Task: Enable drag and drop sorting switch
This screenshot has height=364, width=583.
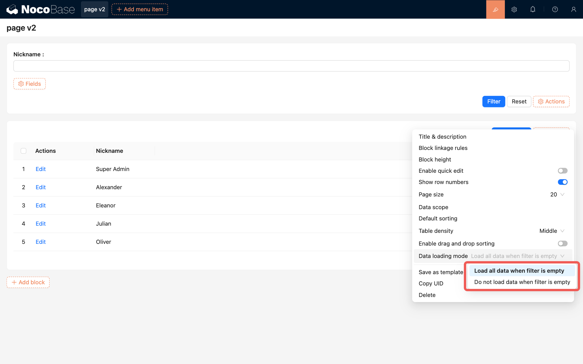Action: click(x=562, y=244)
